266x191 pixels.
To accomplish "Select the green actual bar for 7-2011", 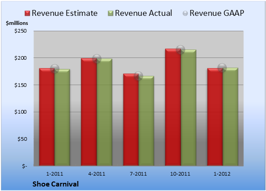I will pos(146,121).
